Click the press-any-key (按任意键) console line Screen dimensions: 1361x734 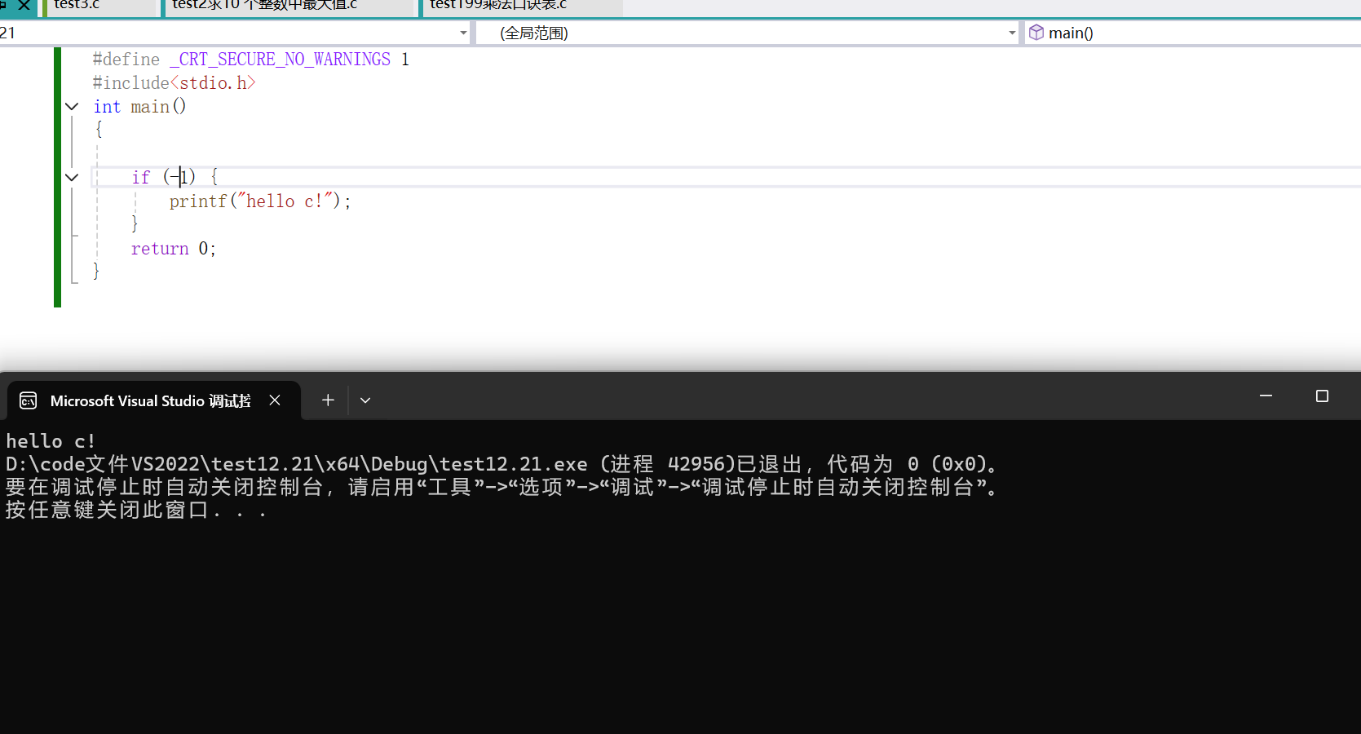pyautogui.click(x=137, y=511)
